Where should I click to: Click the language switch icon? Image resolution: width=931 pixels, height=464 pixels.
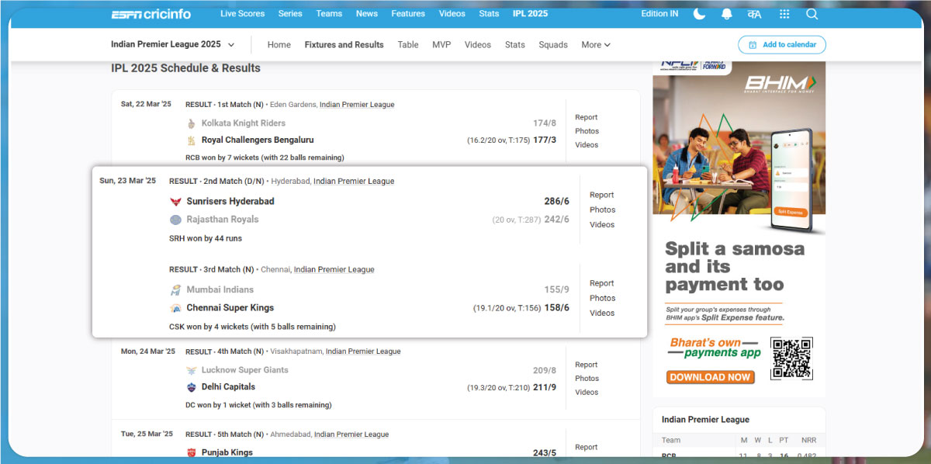pos(755,14)
